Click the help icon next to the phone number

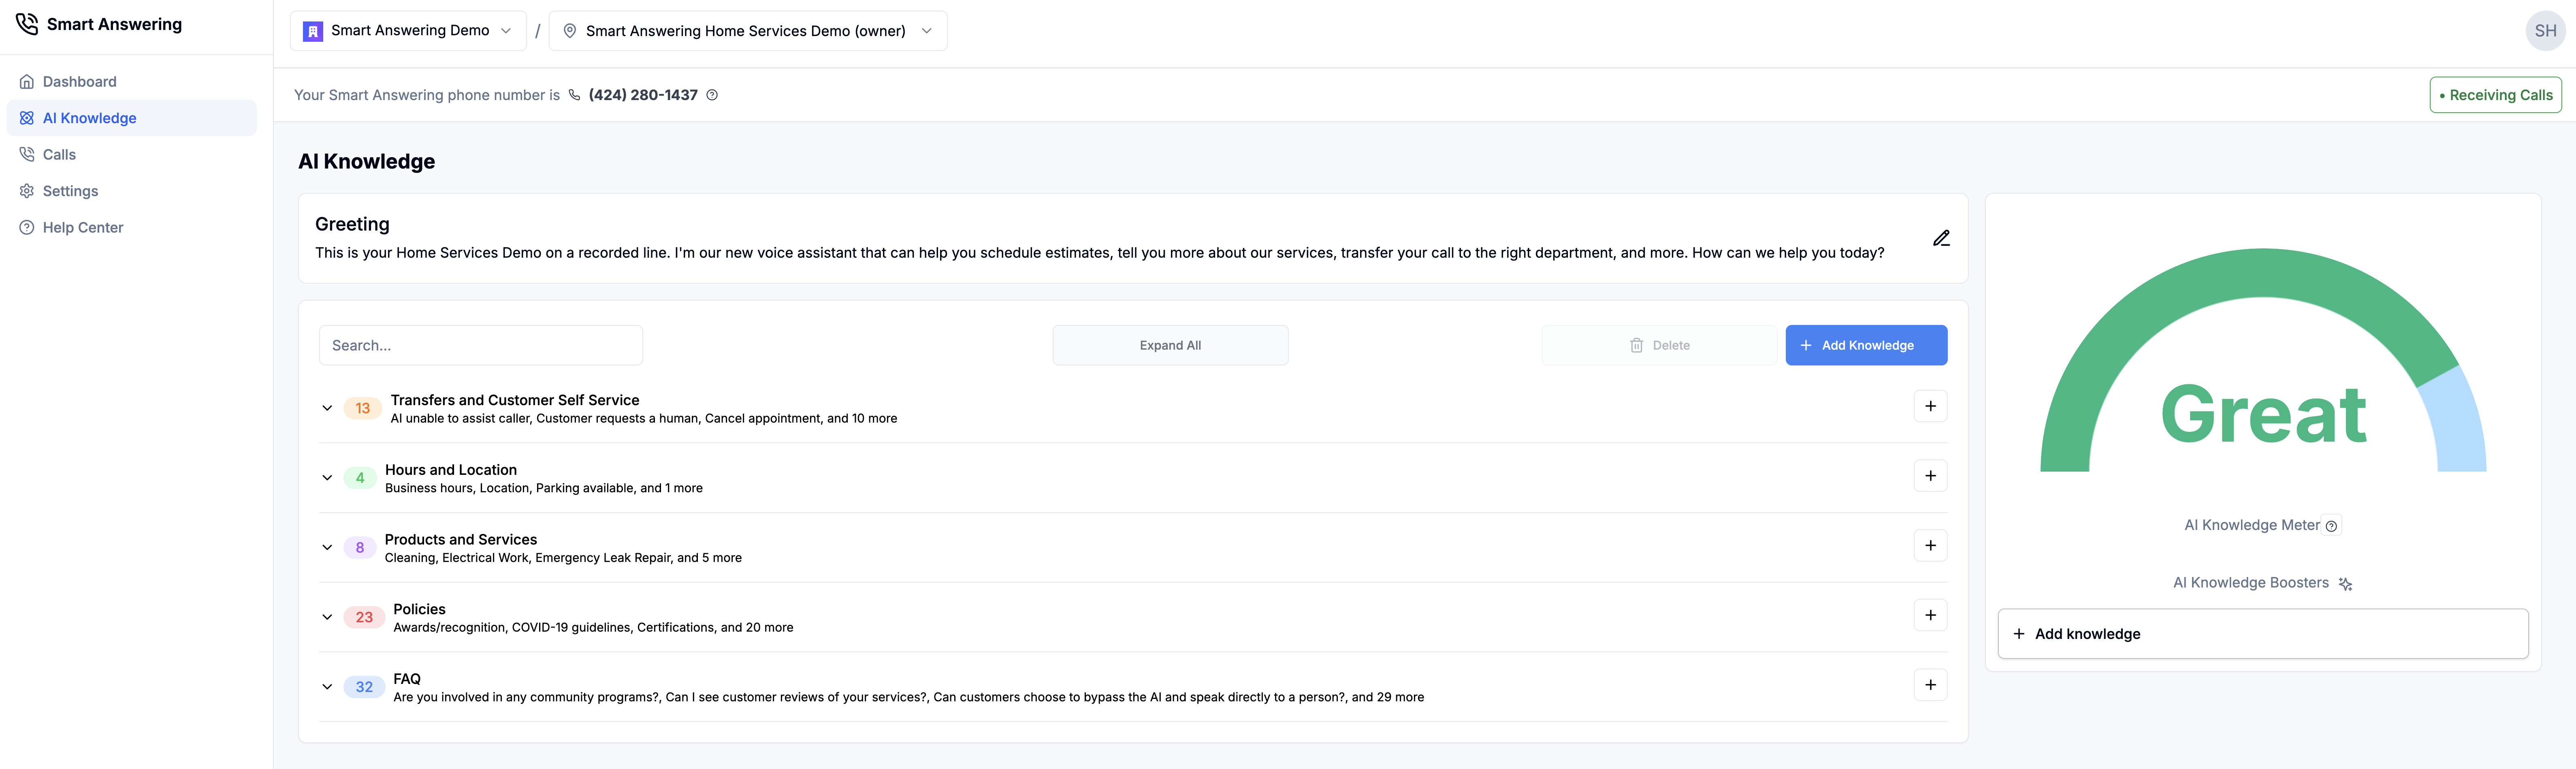[x=712, y=95]
